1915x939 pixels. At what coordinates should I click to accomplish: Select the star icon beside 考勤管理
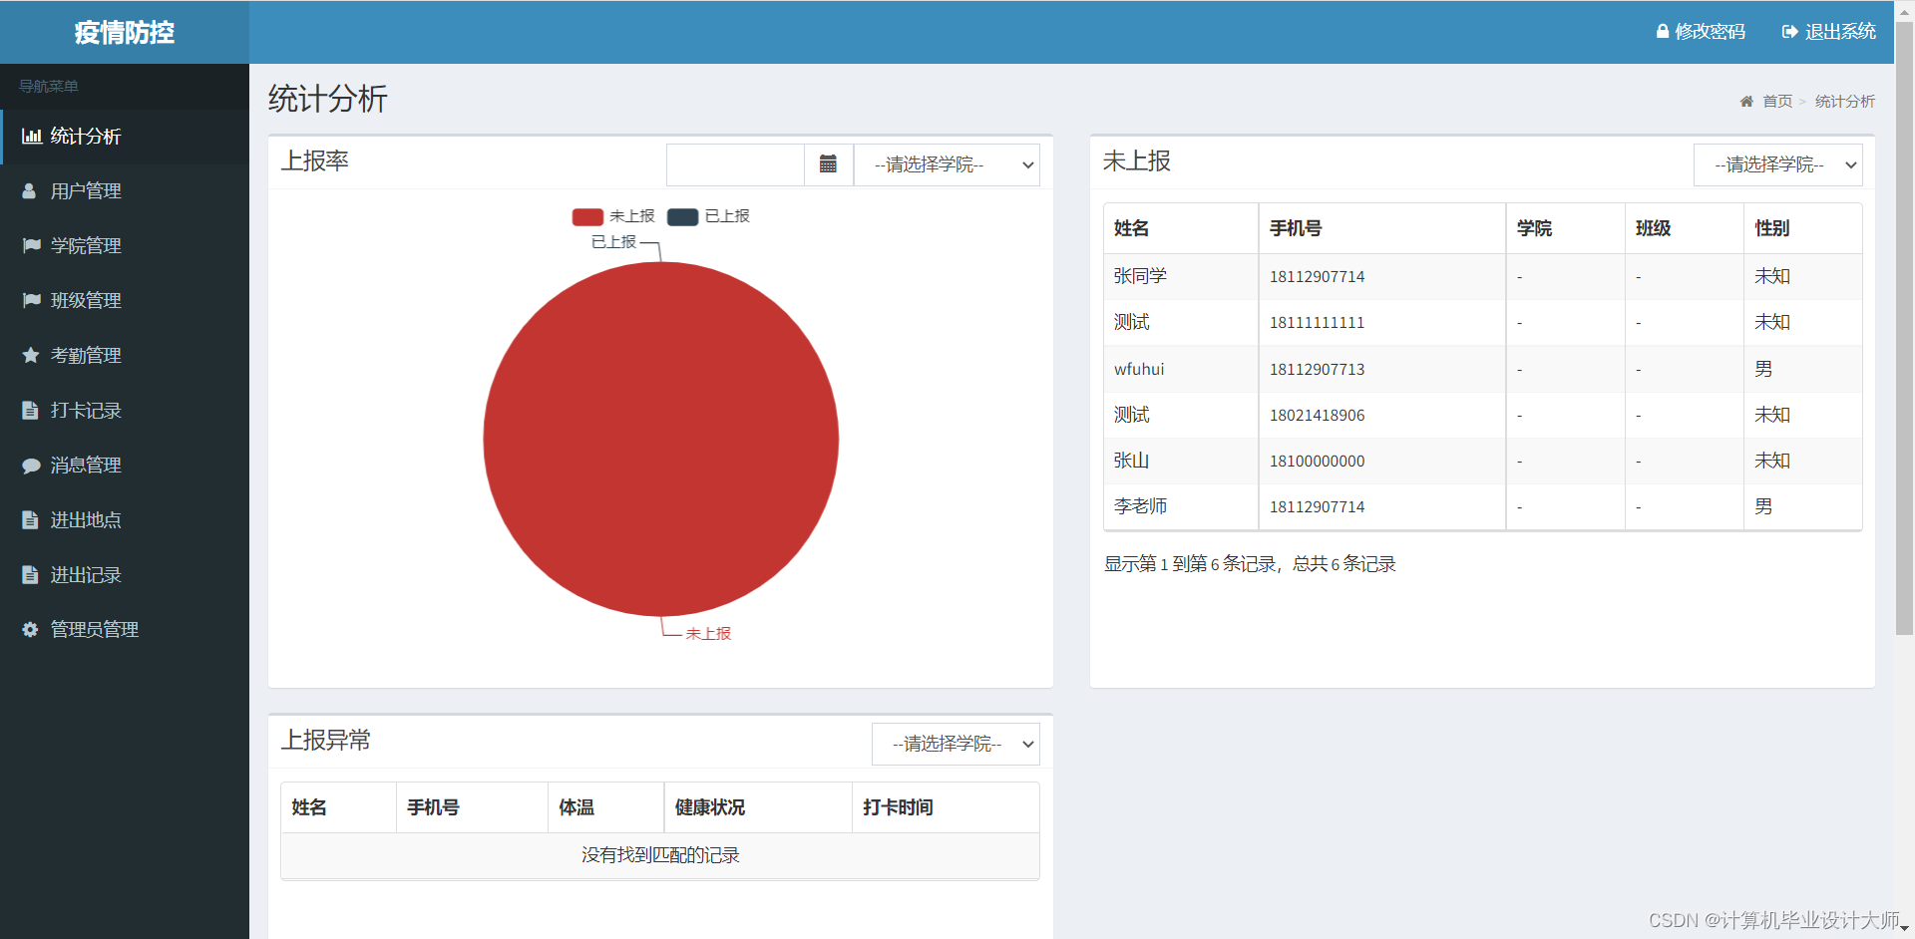coord(29,355)
